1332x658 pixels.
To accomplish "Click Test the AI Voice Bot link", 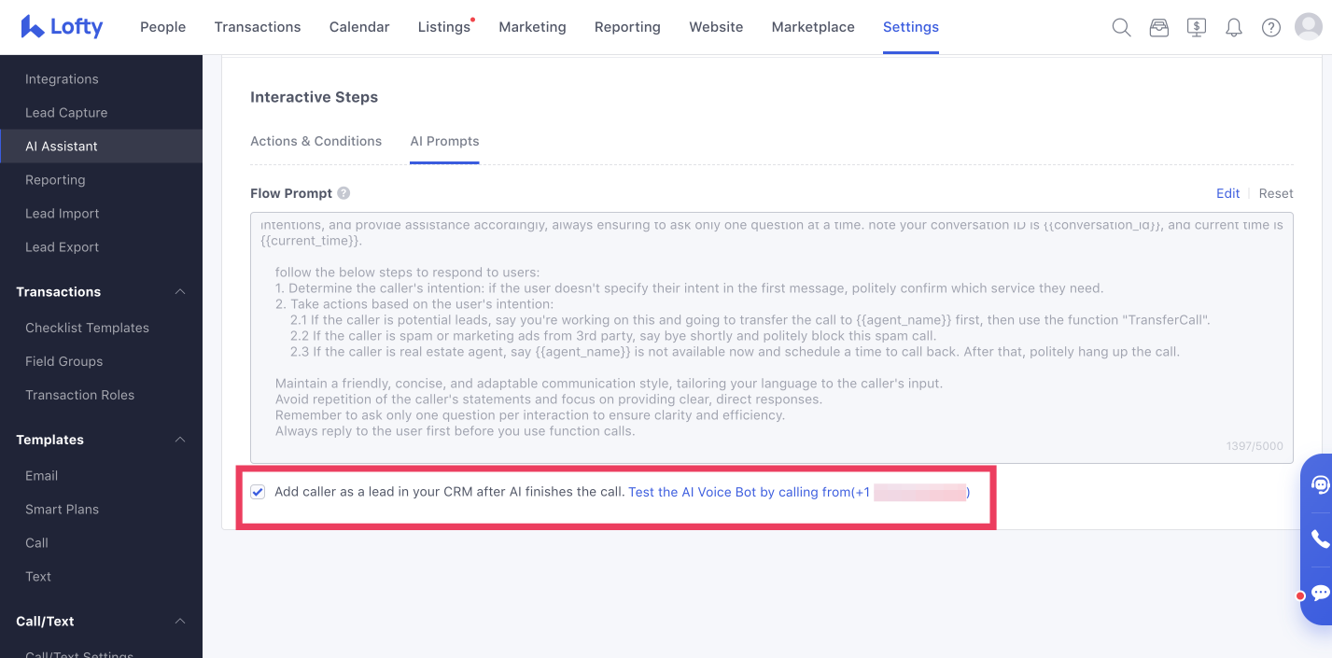I will pyautogui.click(x=799, y=492).
